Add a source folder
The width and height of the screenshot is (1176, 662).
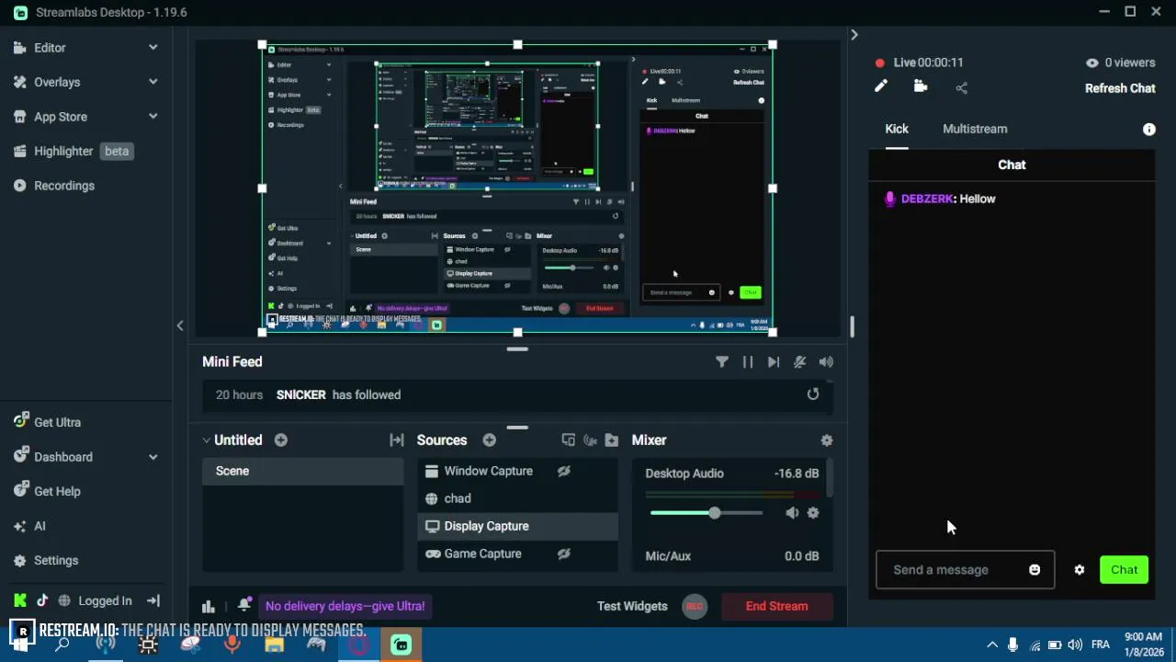pyautogui.click(x=612, y=440)
